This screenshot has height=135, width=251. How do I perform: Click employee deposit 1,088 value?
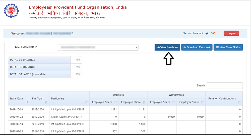click(x=113, y=124)
